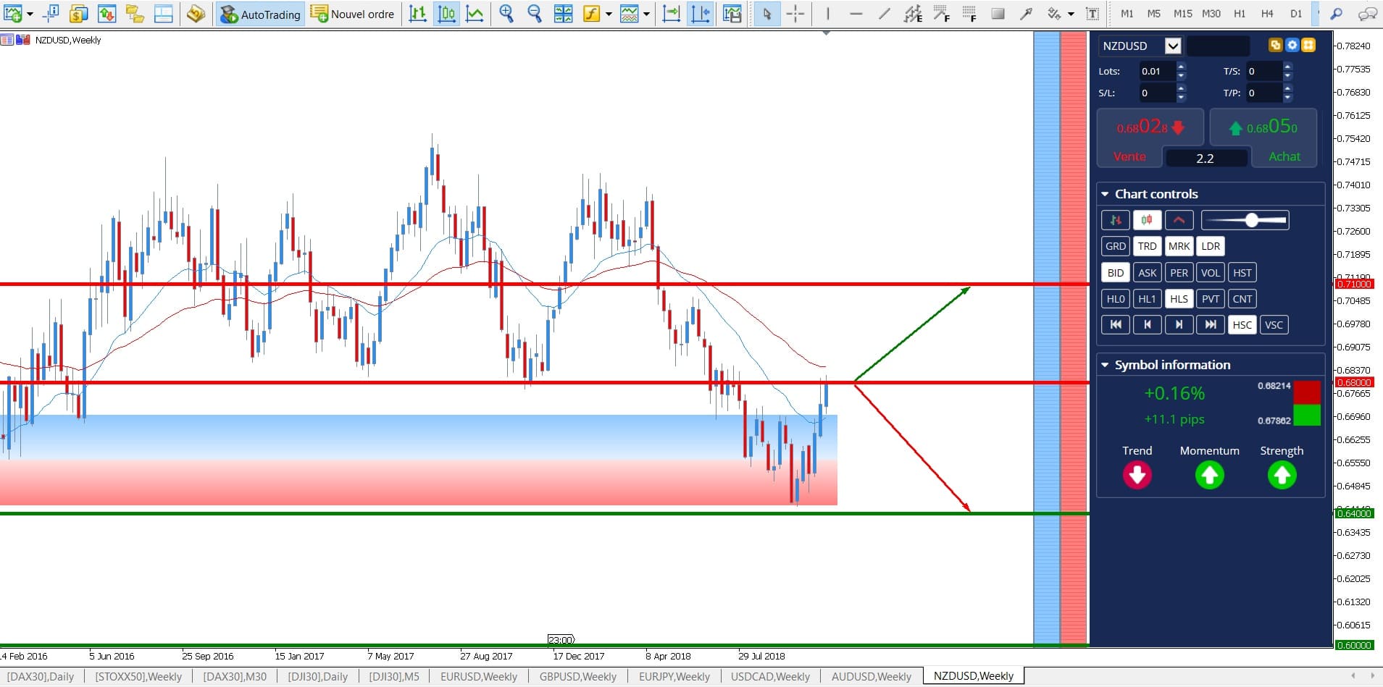Viewport: 1383px width, 687px height.
Task: Click the Achat buy button
Action: (x=1284, y=156)
